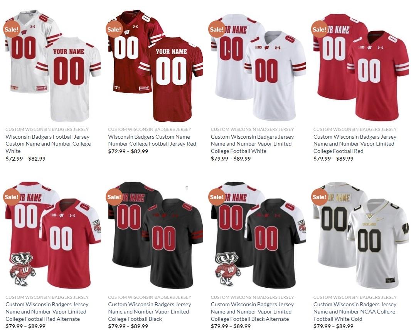Open Custom Name Number College Football Jersey Red
This screenshot has height=332, width=411.
pos(152,140)
